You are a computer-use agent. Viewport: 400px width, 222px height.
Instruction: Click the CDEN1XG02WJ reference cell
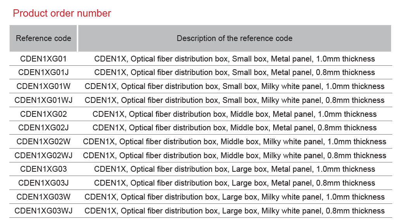43,155
